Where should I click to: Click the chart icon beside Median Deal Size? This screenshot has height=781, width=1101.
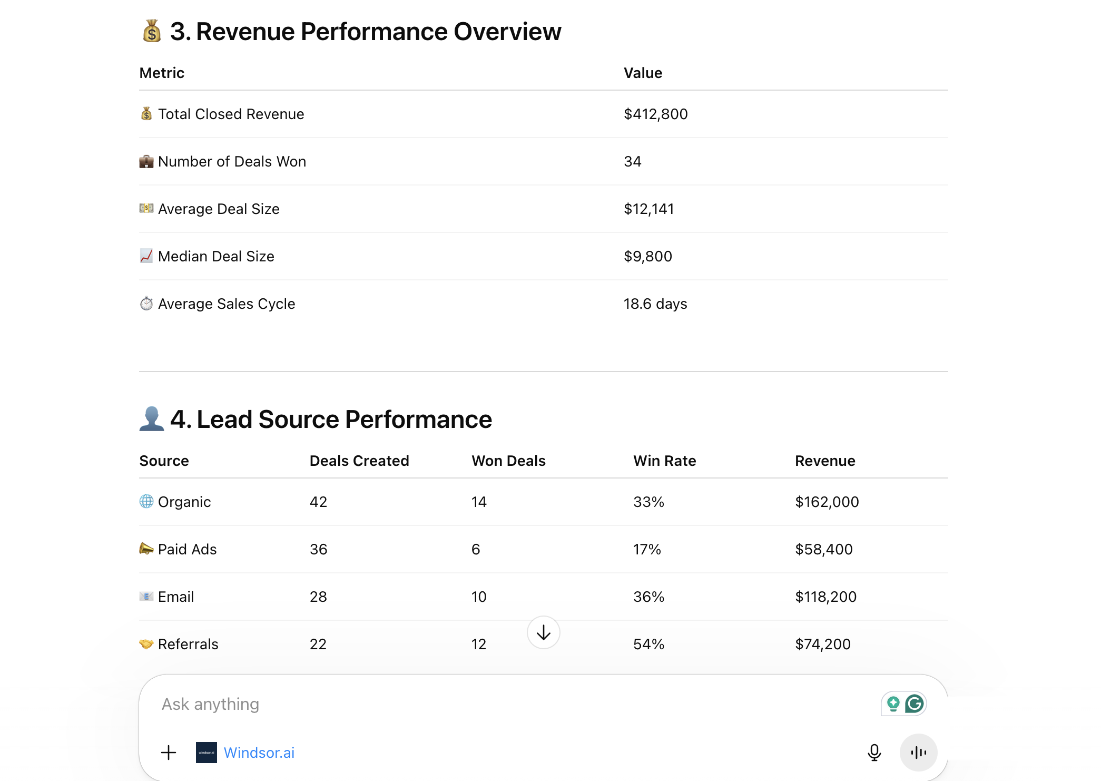click(x=146, y=256)
